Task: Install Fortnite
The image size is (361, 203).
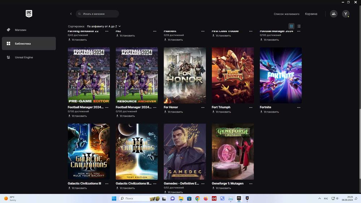Action: (x=269, y=112)
